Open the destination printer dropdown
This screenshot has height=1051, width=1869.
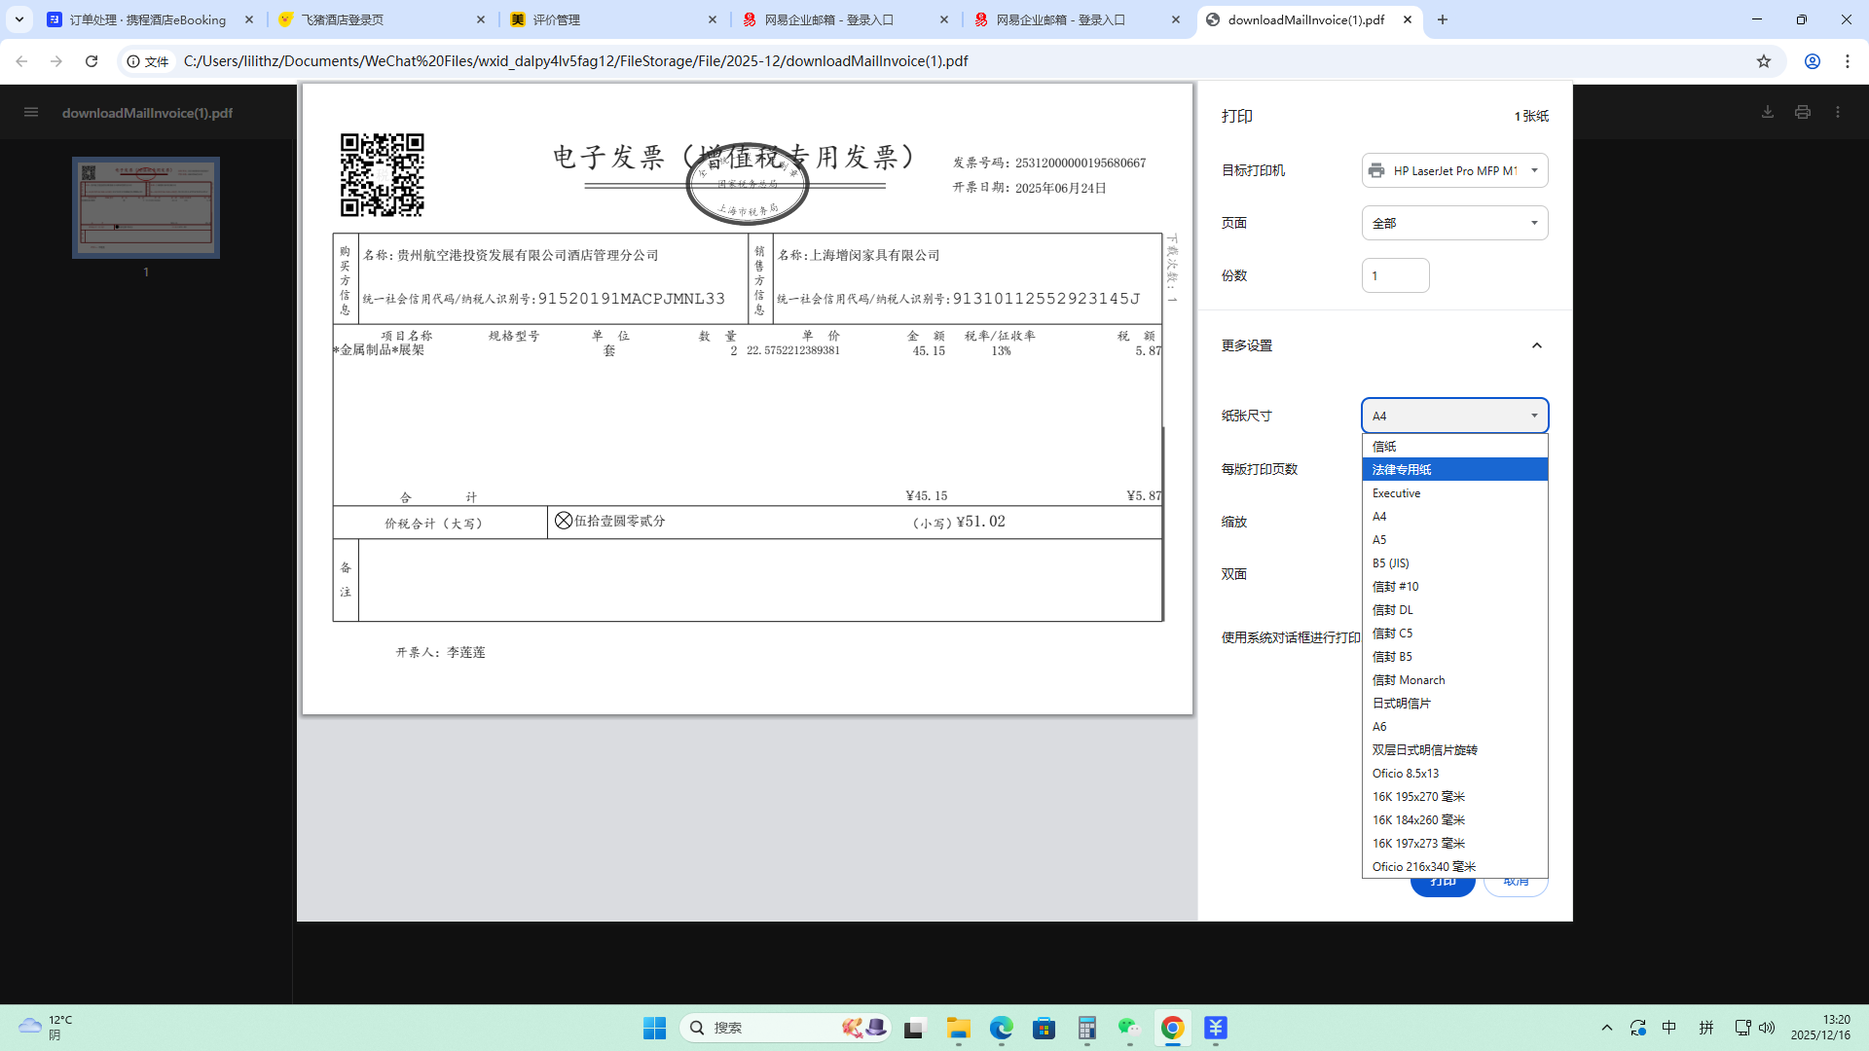pos(1454,170)
